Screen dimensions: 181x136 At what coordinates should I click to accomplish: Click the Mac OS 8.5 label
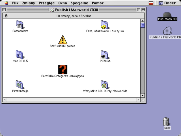tap(20, 61)
